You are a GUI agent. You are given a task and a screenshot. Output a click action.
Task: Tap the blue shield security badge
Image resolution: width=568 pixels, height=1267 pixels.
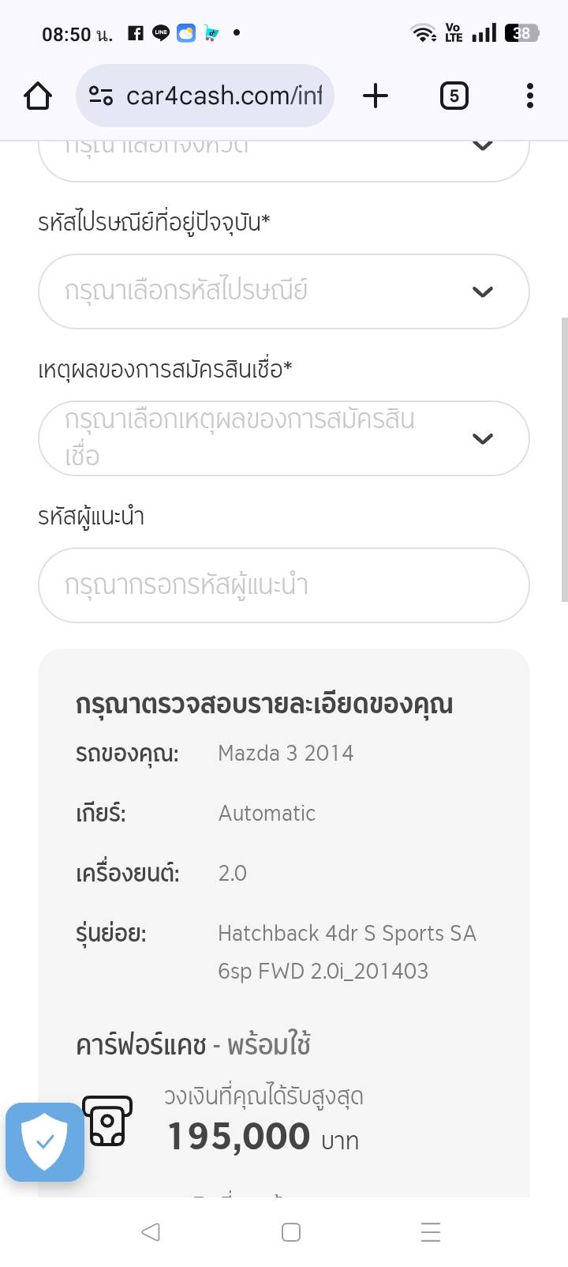point(45,1141)
